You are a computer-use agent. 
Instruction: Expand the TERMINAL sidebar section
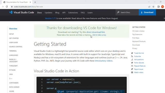tap(13, 51)
